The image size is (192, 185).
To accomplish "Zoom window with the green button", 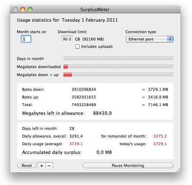I will tap(30, 9).
